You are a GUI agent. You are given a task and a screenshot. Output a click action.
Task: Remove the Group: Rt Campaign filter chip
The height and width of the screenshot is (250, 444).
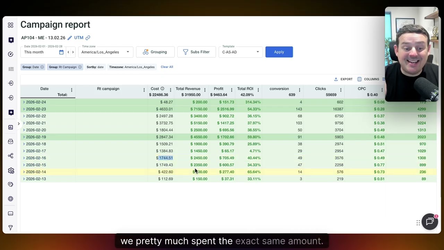[80, 67]
